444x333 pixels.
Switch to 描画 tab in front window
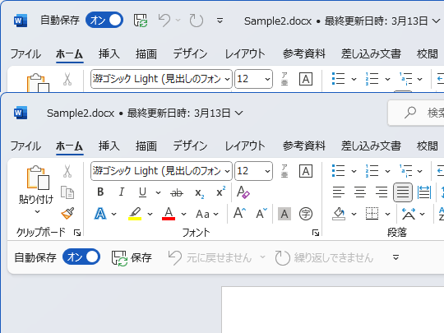pyautogui.click(x=146, y=146)
